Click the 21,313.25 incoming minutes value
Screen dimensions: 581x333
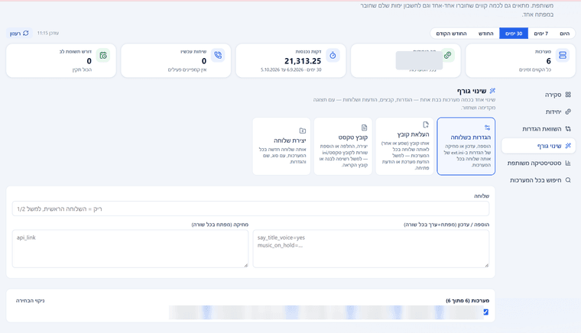pos(303,61)
